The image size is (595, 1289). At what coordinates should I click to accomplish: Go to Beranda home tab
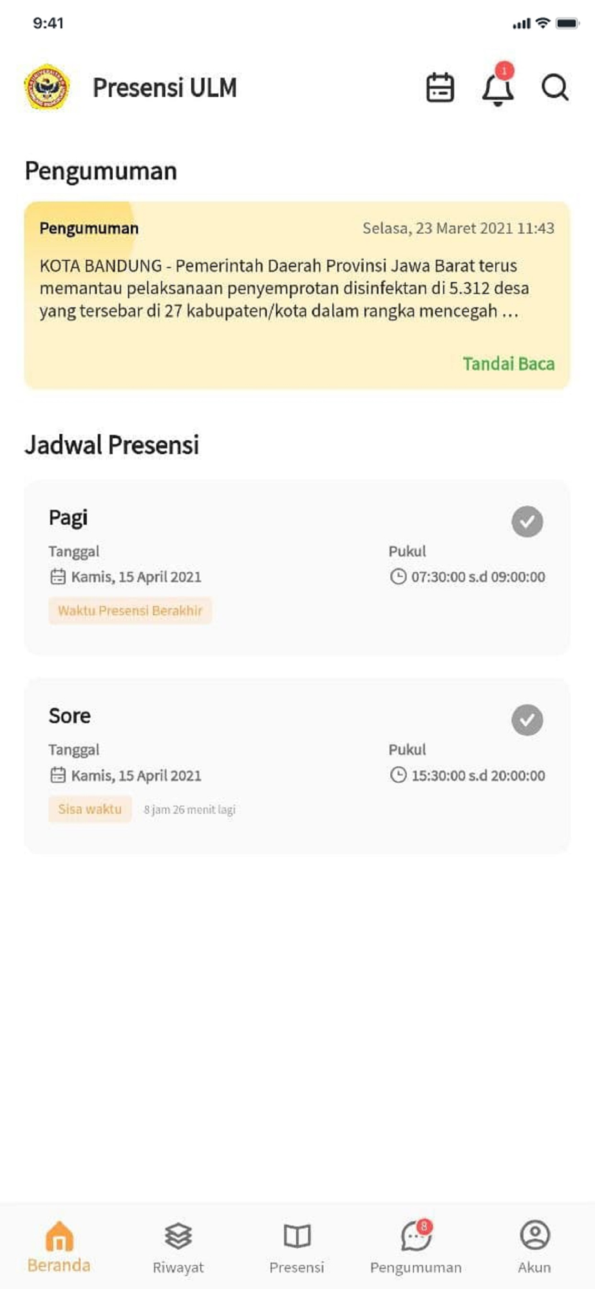coord(59,1246)
